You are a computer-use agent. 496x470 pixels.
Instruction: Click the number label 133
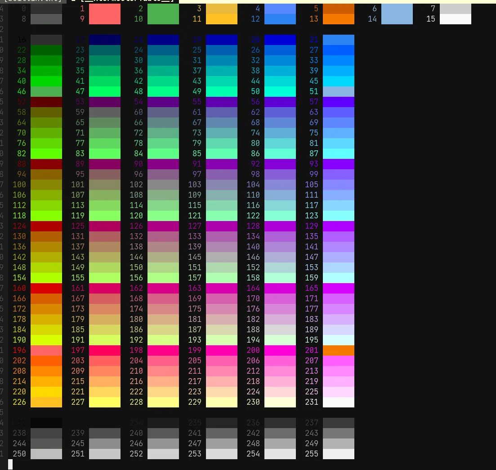pos(195,237)
